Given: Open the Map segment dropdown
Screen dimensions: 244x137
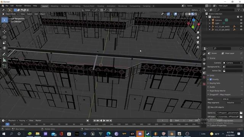Looking at the screenshot, I should pyautogui.click(x=234, y=103).
